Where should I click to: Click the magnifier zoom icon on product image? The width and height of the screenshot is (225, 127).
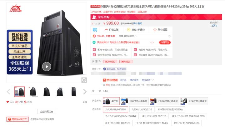[x=84, y=80]
